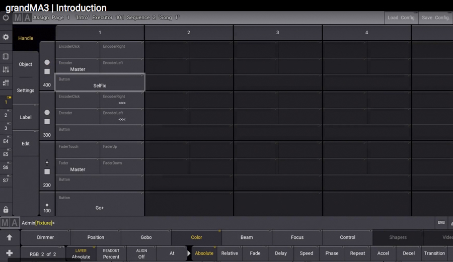
Task: Switch to the Shapers feature group
Action: pyautogui.click(x=398, y=237)
